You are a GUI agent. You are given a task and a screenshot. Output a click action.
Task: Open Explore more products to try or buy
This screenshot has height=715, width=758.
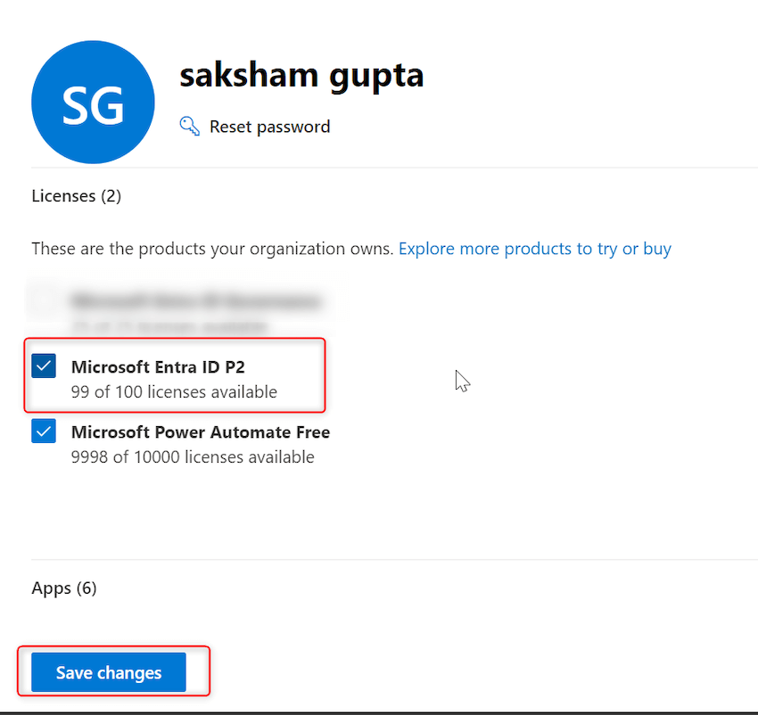point(534,249)
